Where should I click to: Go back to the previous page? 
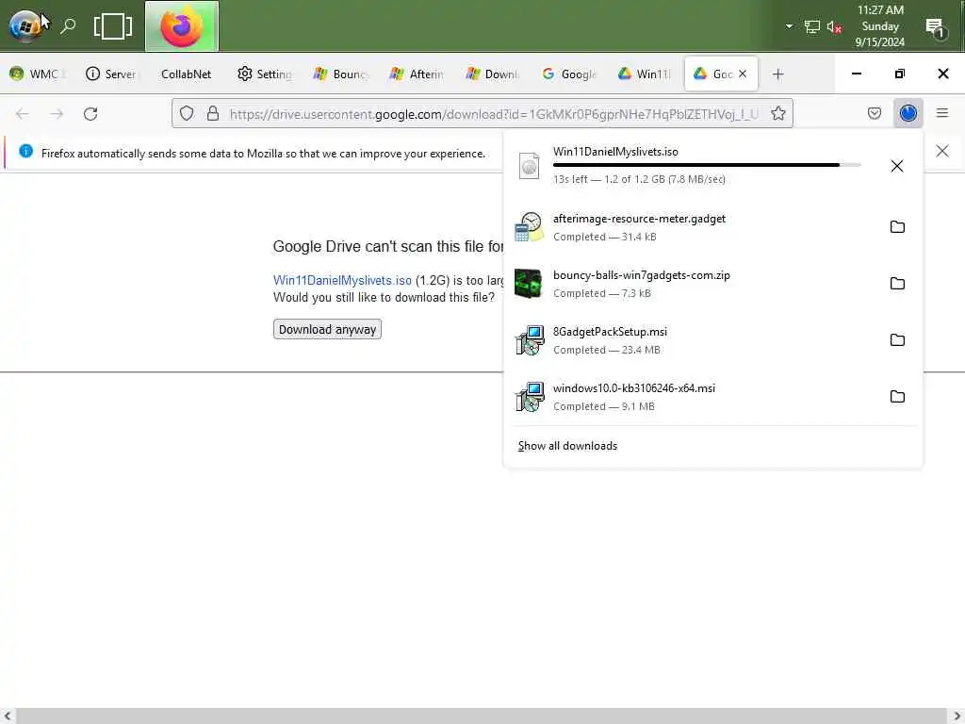[x=23, y=114]
